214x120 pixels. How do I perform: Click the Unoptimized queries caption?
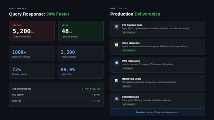click(x=22, y=37)
